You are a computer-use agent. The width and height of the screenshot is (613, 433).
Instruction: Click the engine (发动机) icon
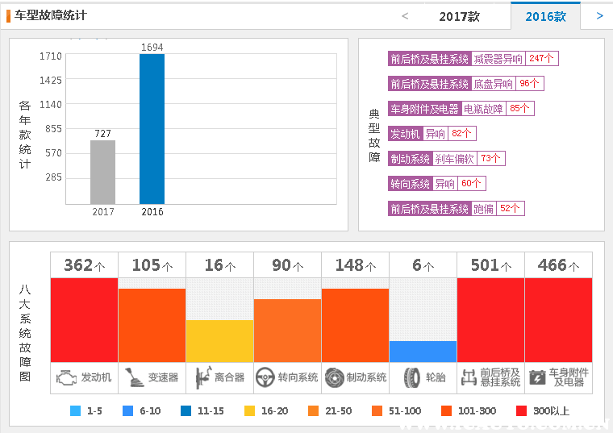click(x=69, y=377)
